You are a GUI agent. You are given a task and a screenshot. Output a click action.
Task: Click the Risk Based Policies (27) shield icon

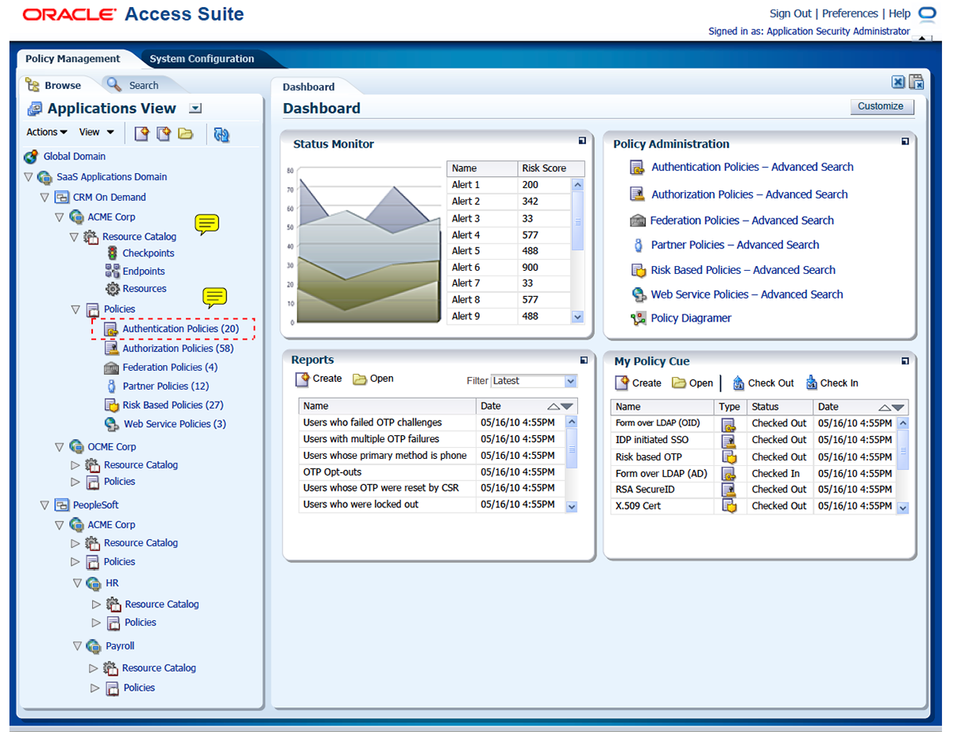pos(111,405)
